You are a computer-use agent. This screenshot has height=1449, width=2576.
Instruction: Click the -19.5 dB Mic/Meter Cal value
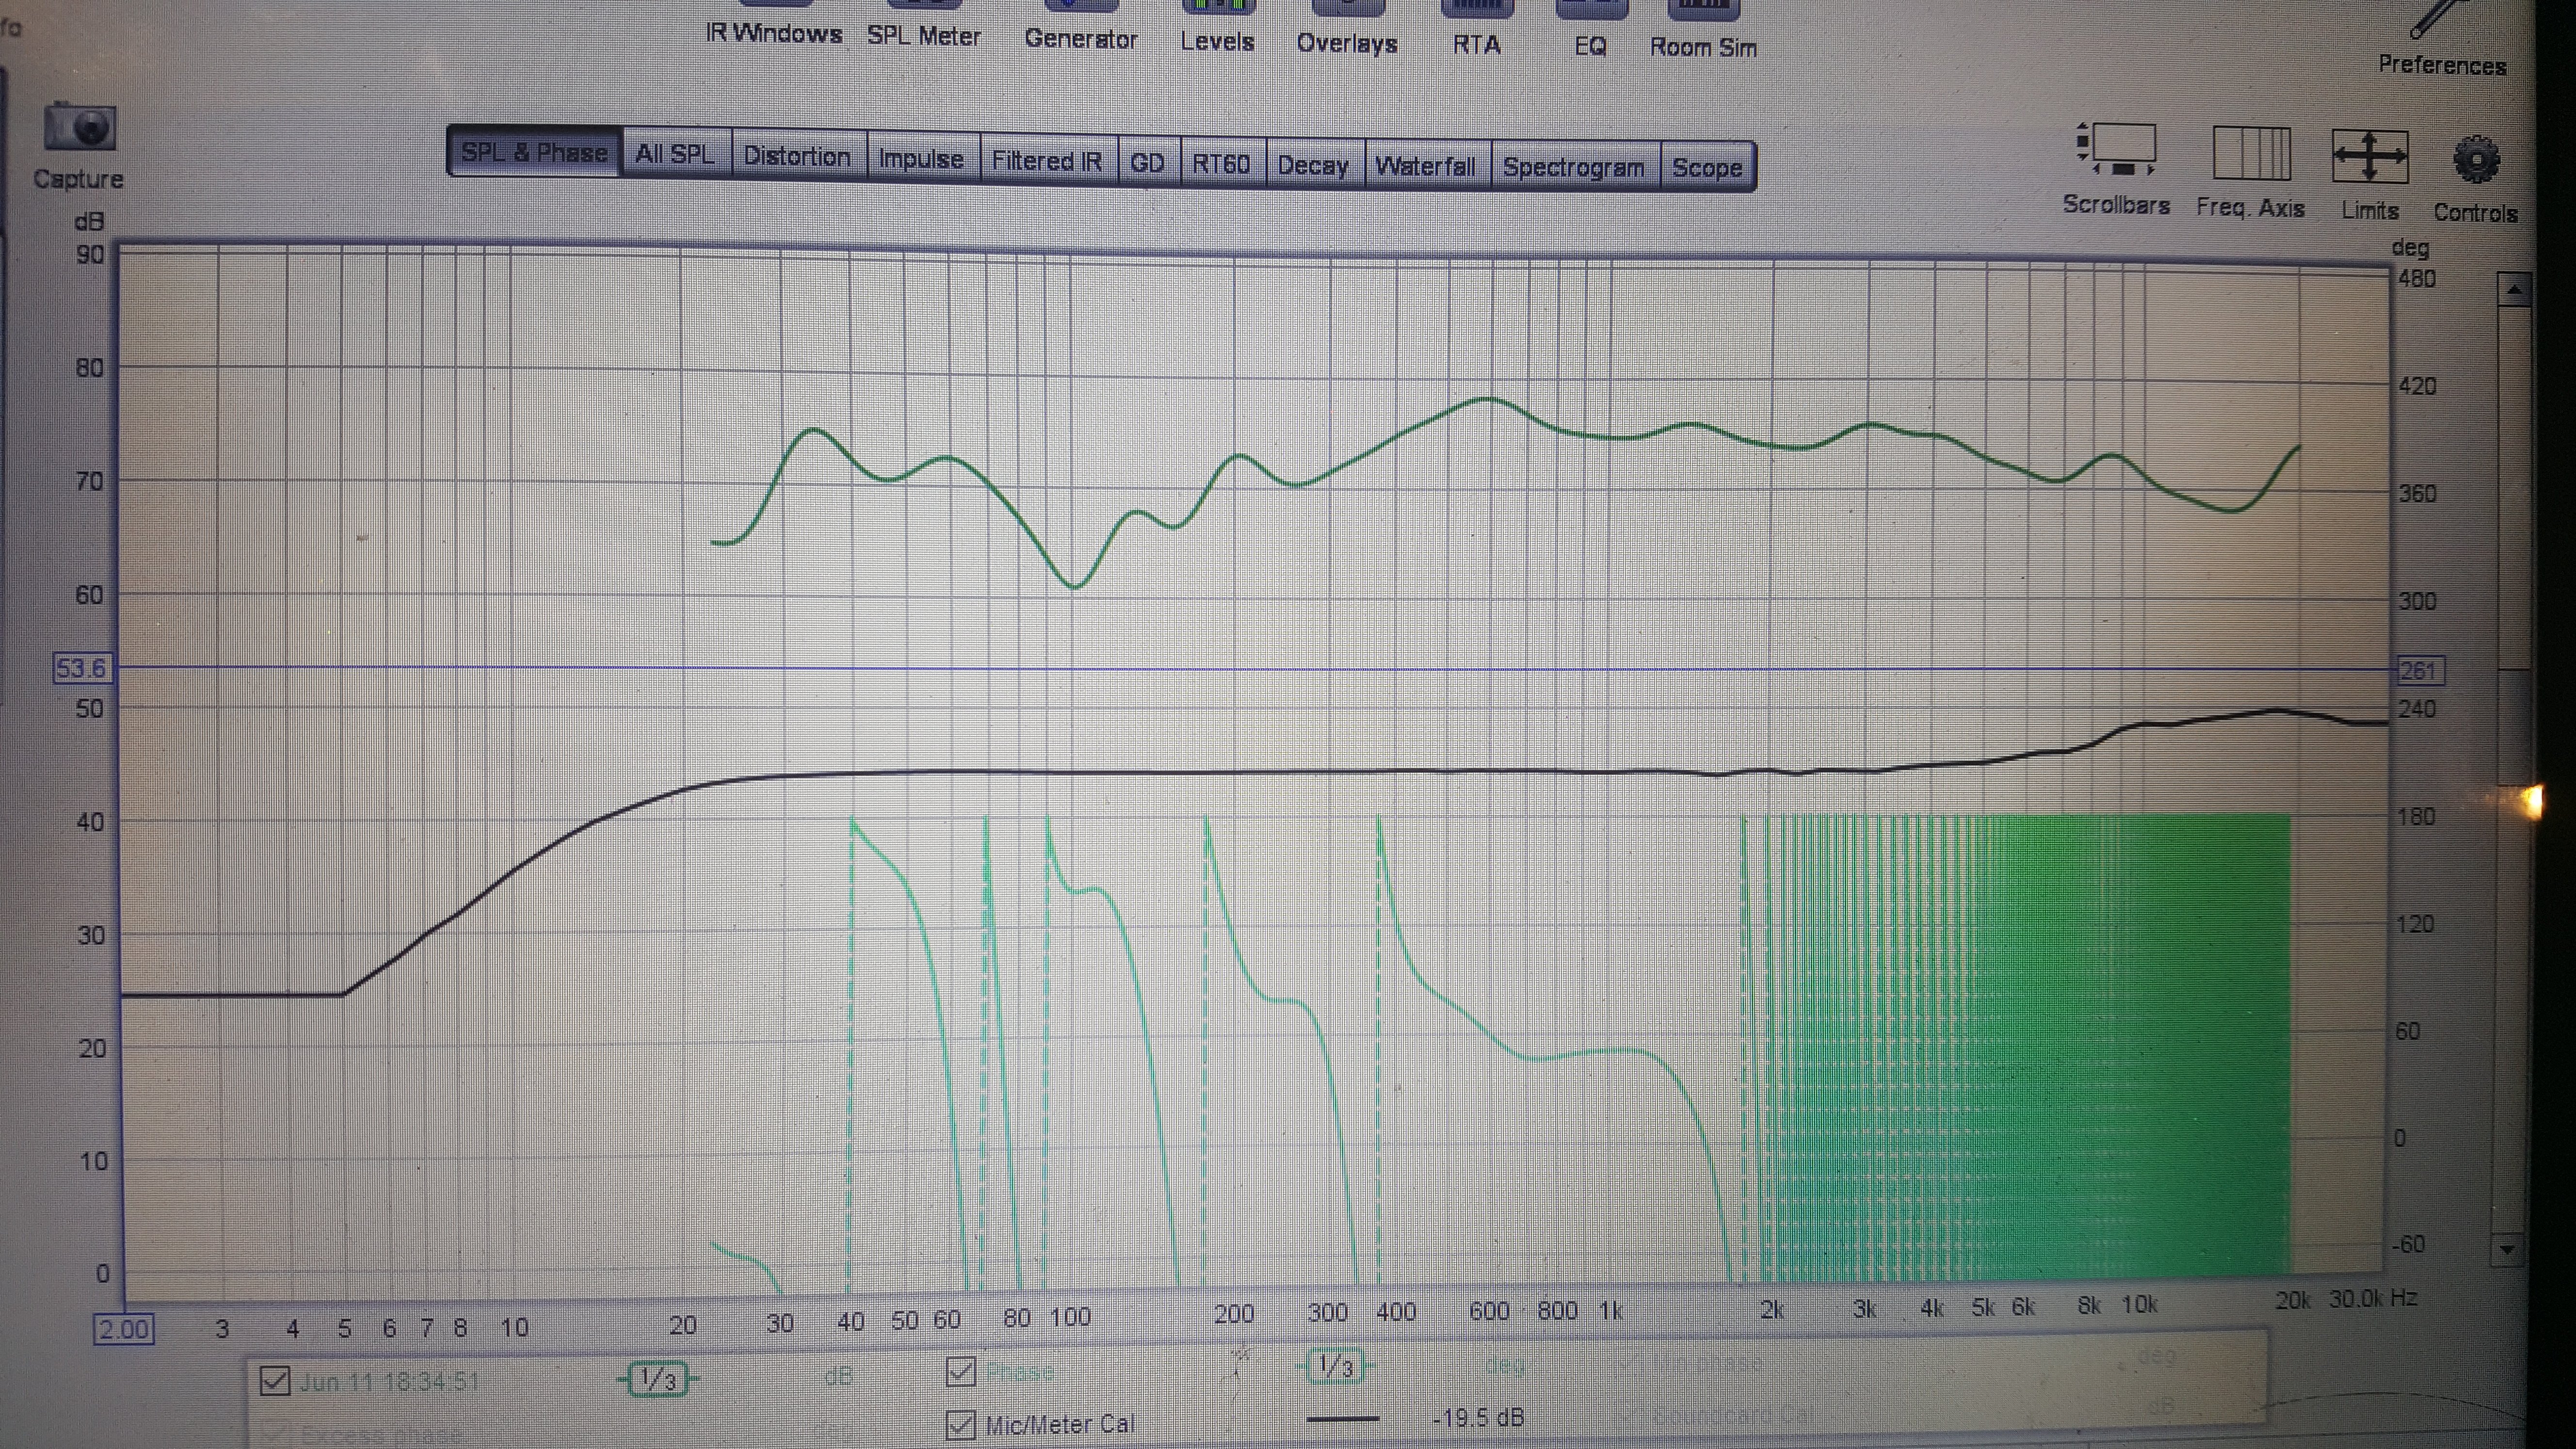point(1478,1417)
